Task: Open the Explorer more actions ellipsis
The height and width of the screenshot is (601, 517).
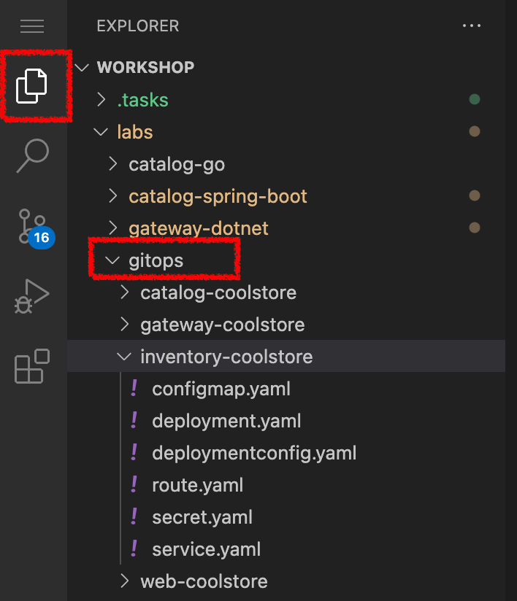Action: click(x=472, y=26)
